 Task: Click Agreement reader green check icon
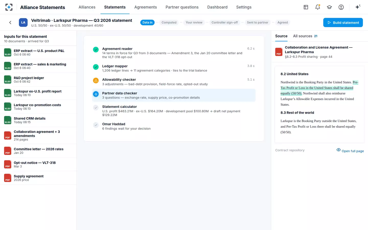(x=96, y=50)
